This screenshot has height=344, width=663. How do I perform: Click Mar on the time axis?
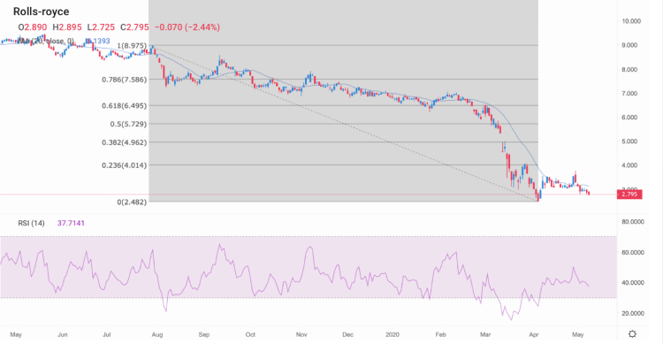coord(485,334)
